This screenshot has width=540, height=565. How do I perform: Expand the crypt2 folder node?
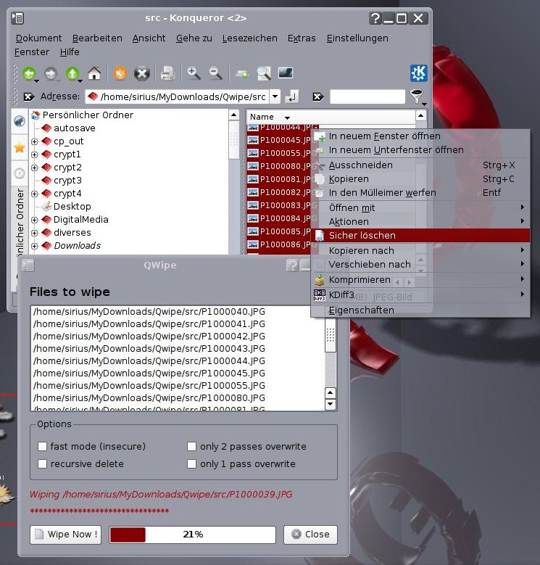click(x=35, y=168)
